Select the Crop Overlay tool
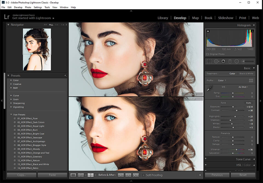Image resolution: width=263 pixels, height=183 pixels. [209, 61]
